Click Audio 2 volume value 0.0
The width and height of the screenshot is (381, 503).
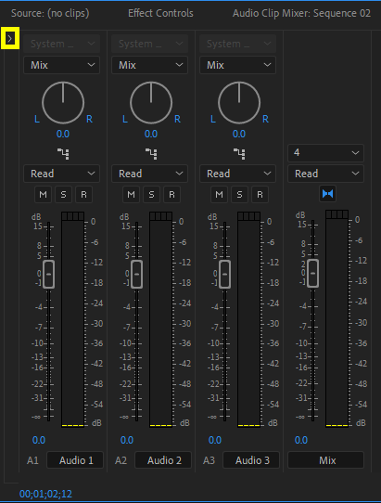pos(127,440)
